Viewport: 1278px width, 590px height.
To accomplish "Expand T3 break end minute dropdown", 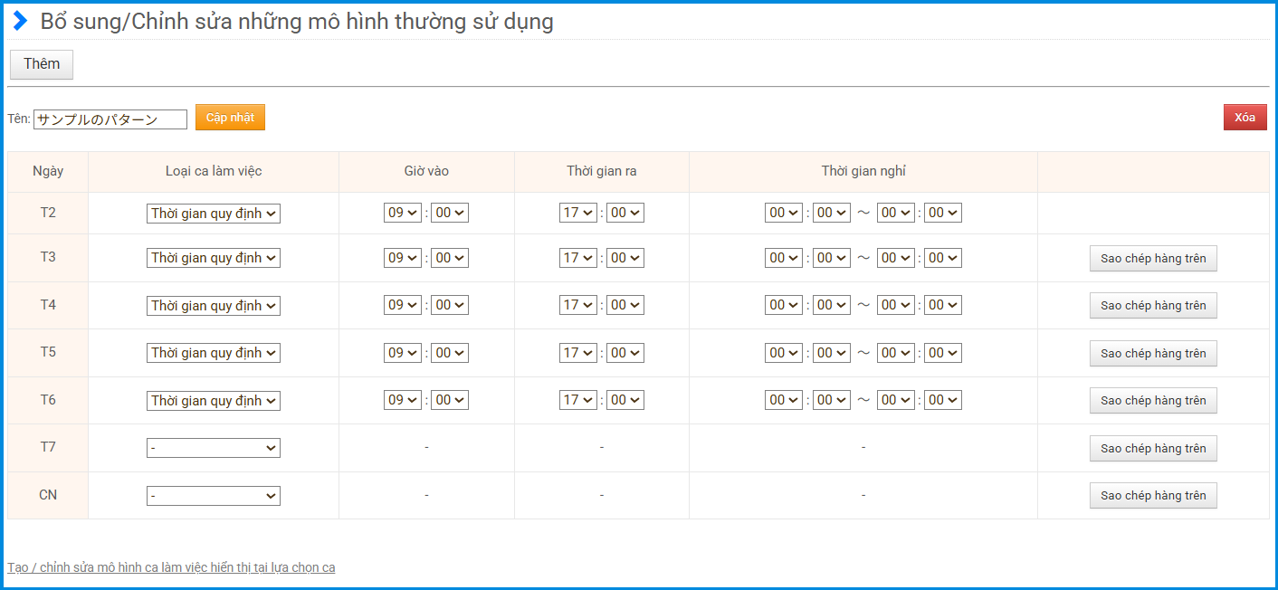I will tap(942, 258).
